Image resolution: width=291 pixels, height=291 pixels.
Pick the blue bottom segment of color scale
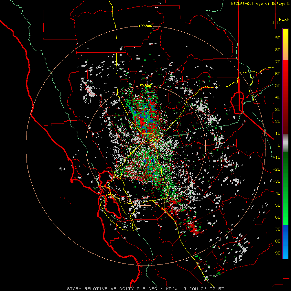(286, 242)
